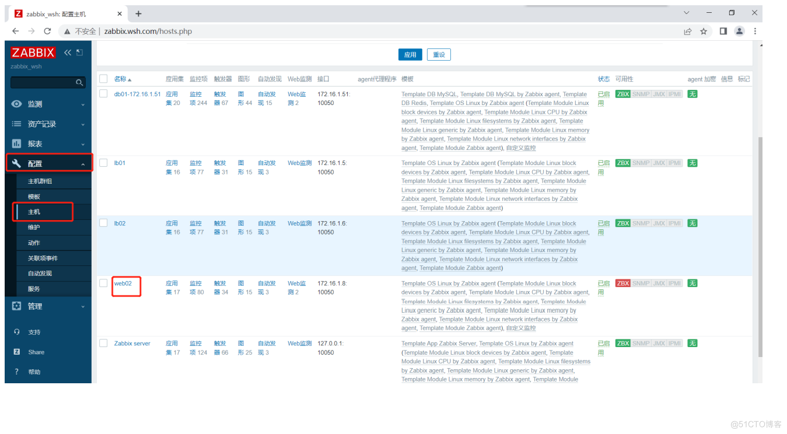Image resolution: width=787 pixels, height=434 pixels.
Task: Bookmark the page with the star icon
Action: point(704,31)
